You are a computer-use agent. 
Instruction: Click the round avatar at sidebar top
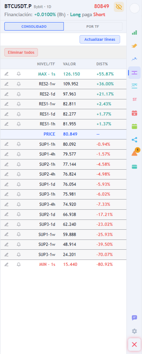pyautogui.click(x=135, y=8)
